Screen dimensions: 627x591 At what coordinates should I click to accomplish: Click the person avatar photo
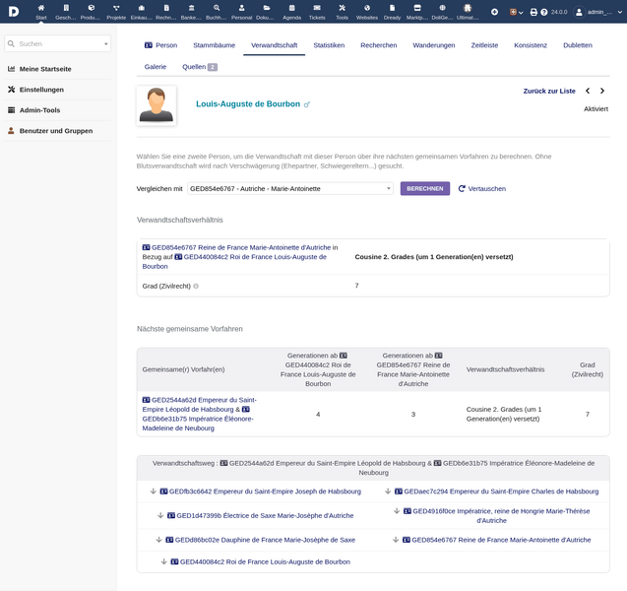[x=157, y=105]
